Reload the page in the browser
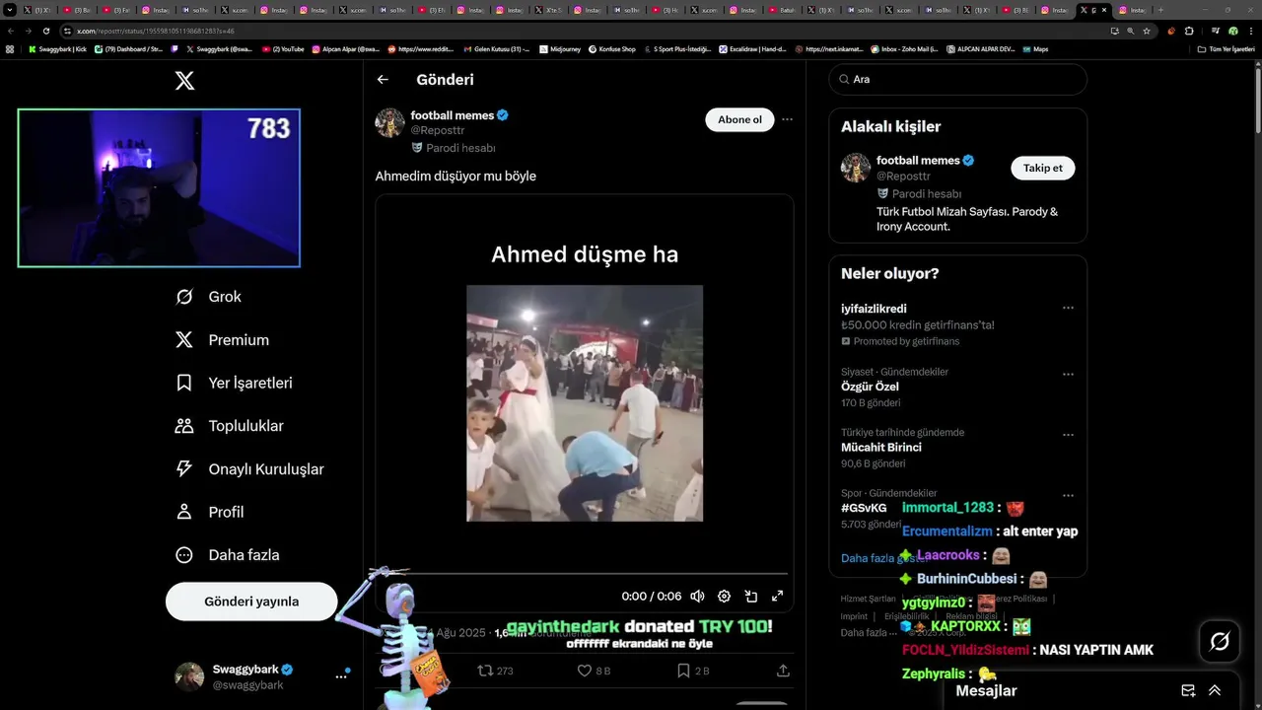Screen dimensions: 1262x710 (x=45, y=31)
